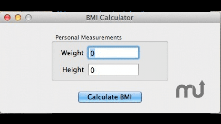Click the highlighted 0 in Weight field
Viewport: 221px width, 124px height.
pos(92,53)
